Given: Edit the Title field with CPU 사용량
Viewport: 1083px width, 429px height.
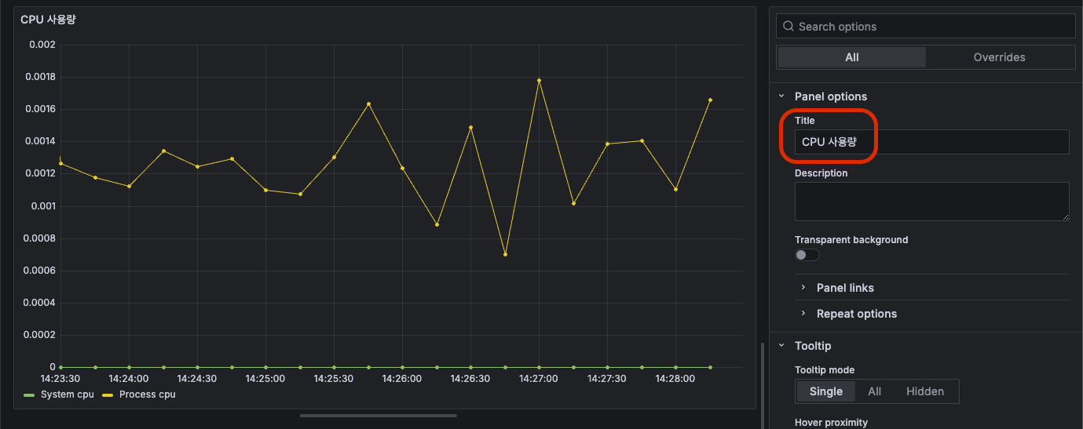Looking at the screenshot, I should point(931,142).
